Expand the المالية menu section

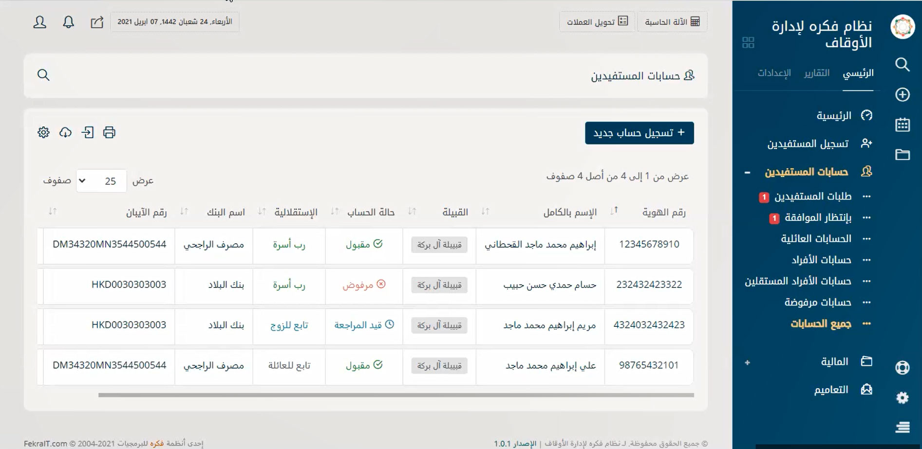pos(747,362)
